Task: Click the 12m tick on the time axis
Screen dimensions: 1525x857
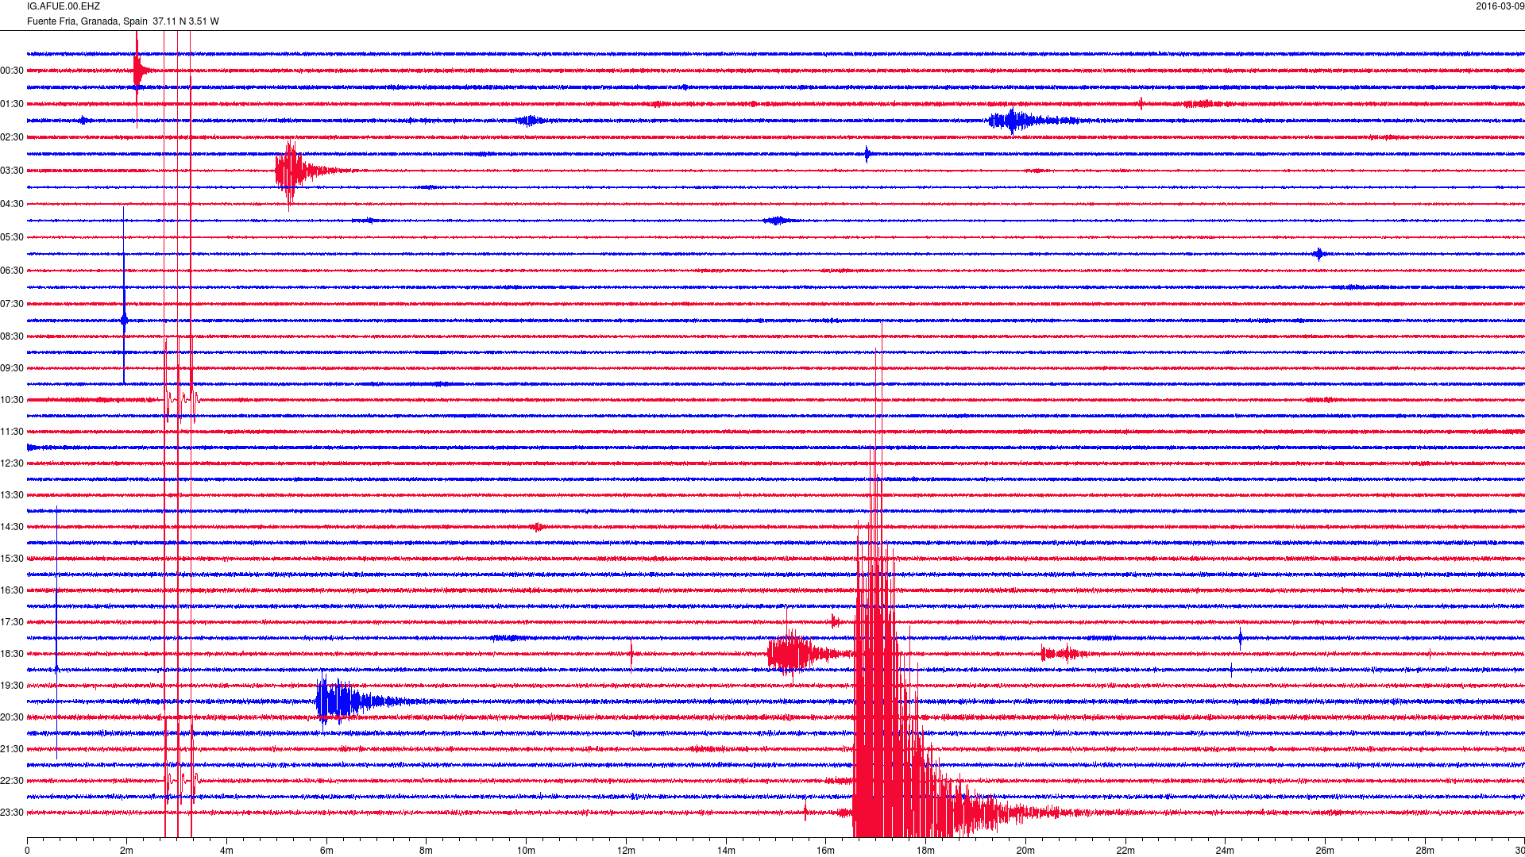Action: pyautogui.click(x=626, y=851)
